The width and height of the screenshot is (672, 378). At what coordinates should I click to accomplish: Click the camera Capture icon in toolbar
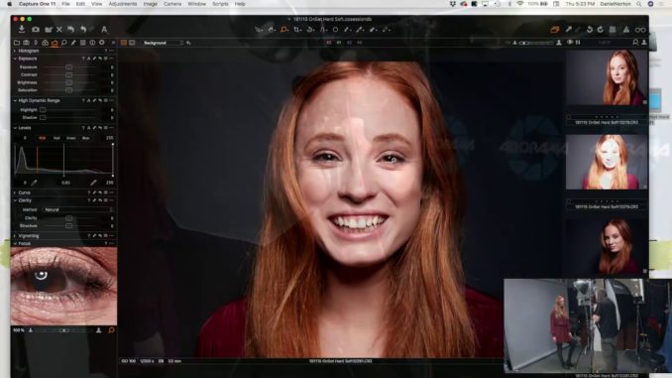click(x=36, y=30)
